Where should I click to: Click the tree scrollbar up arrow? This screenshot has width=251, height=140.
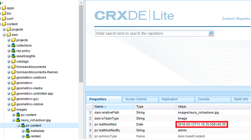click(x=81, y=3)
